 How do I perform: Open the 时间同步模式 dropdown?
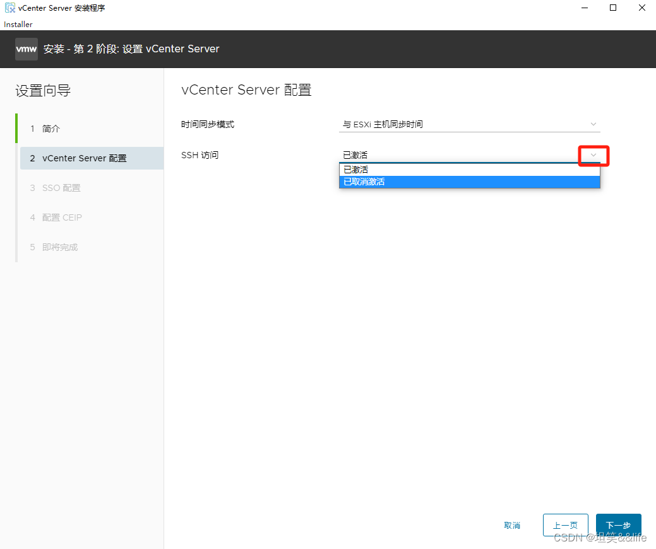[469, 124]
